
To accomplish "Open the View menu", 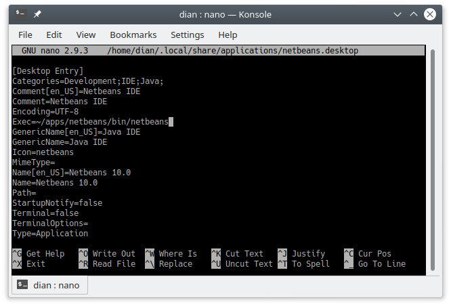I will pyautogui.click(x=86, y=35).
